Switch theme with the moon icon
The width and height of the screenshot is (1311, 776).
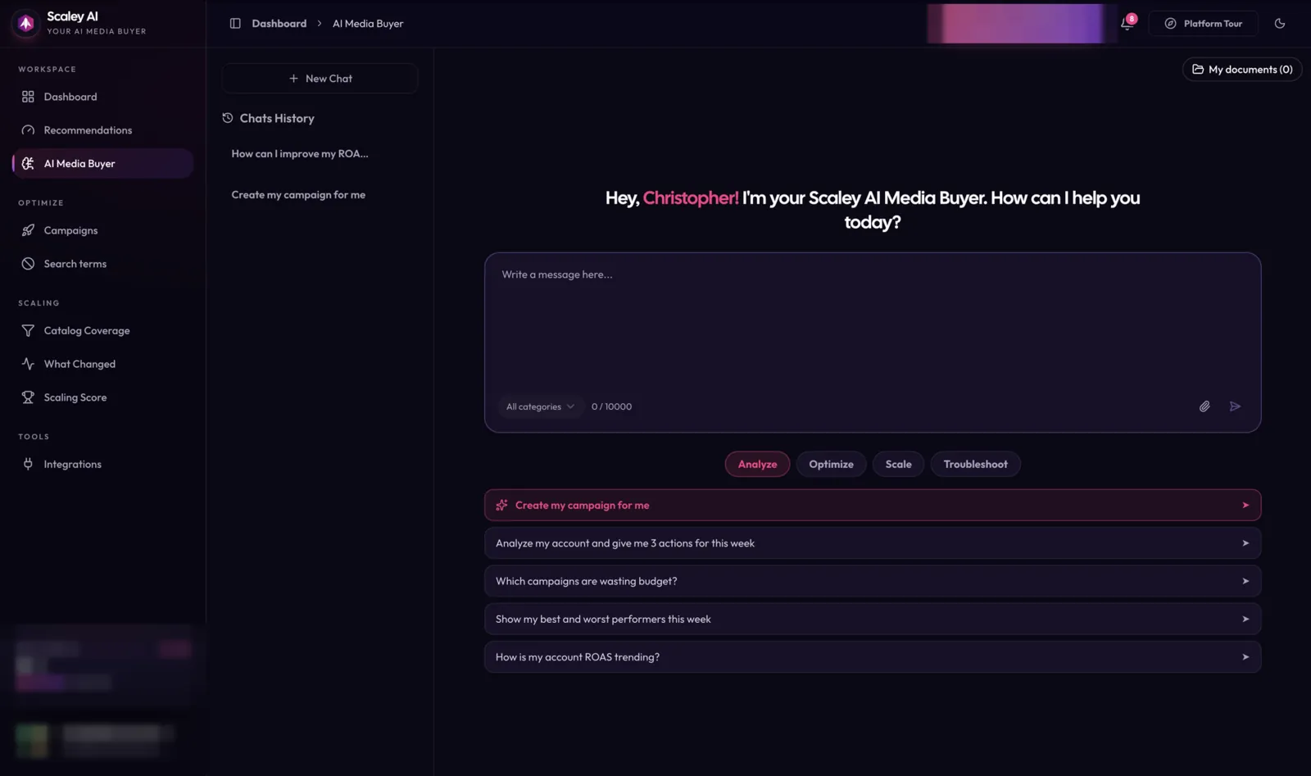point(1279,23)
